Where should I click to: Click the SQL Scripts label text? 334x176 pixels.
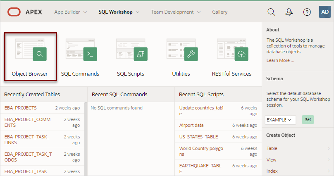[131, 74]
